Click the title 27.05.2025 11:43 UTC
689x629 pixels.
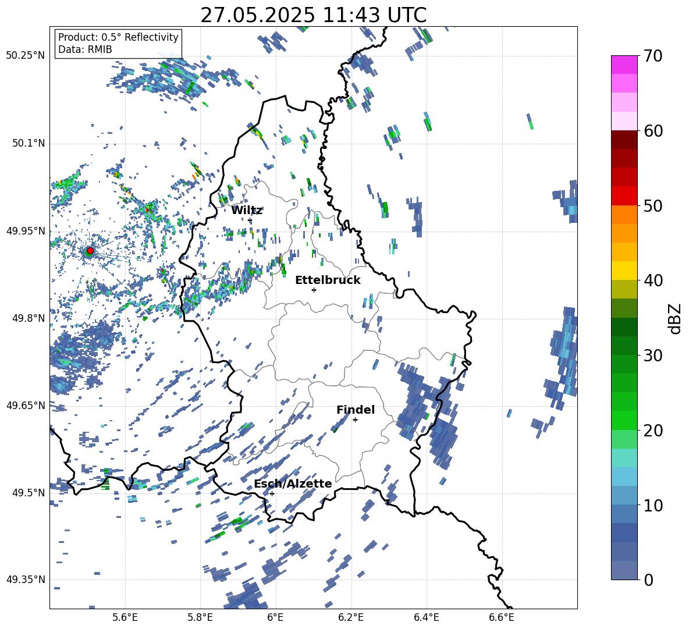[x=313, y=15]
